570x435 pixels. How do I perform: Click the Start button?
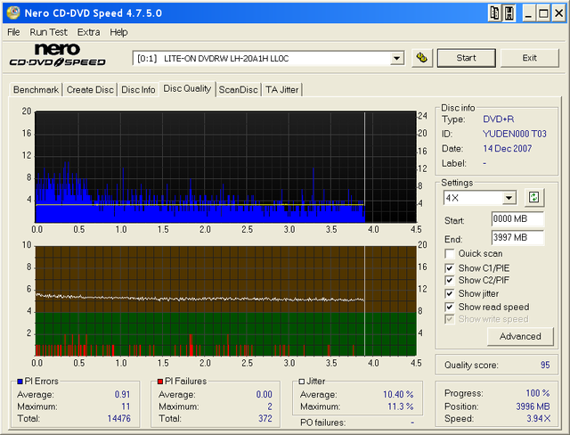467,58
